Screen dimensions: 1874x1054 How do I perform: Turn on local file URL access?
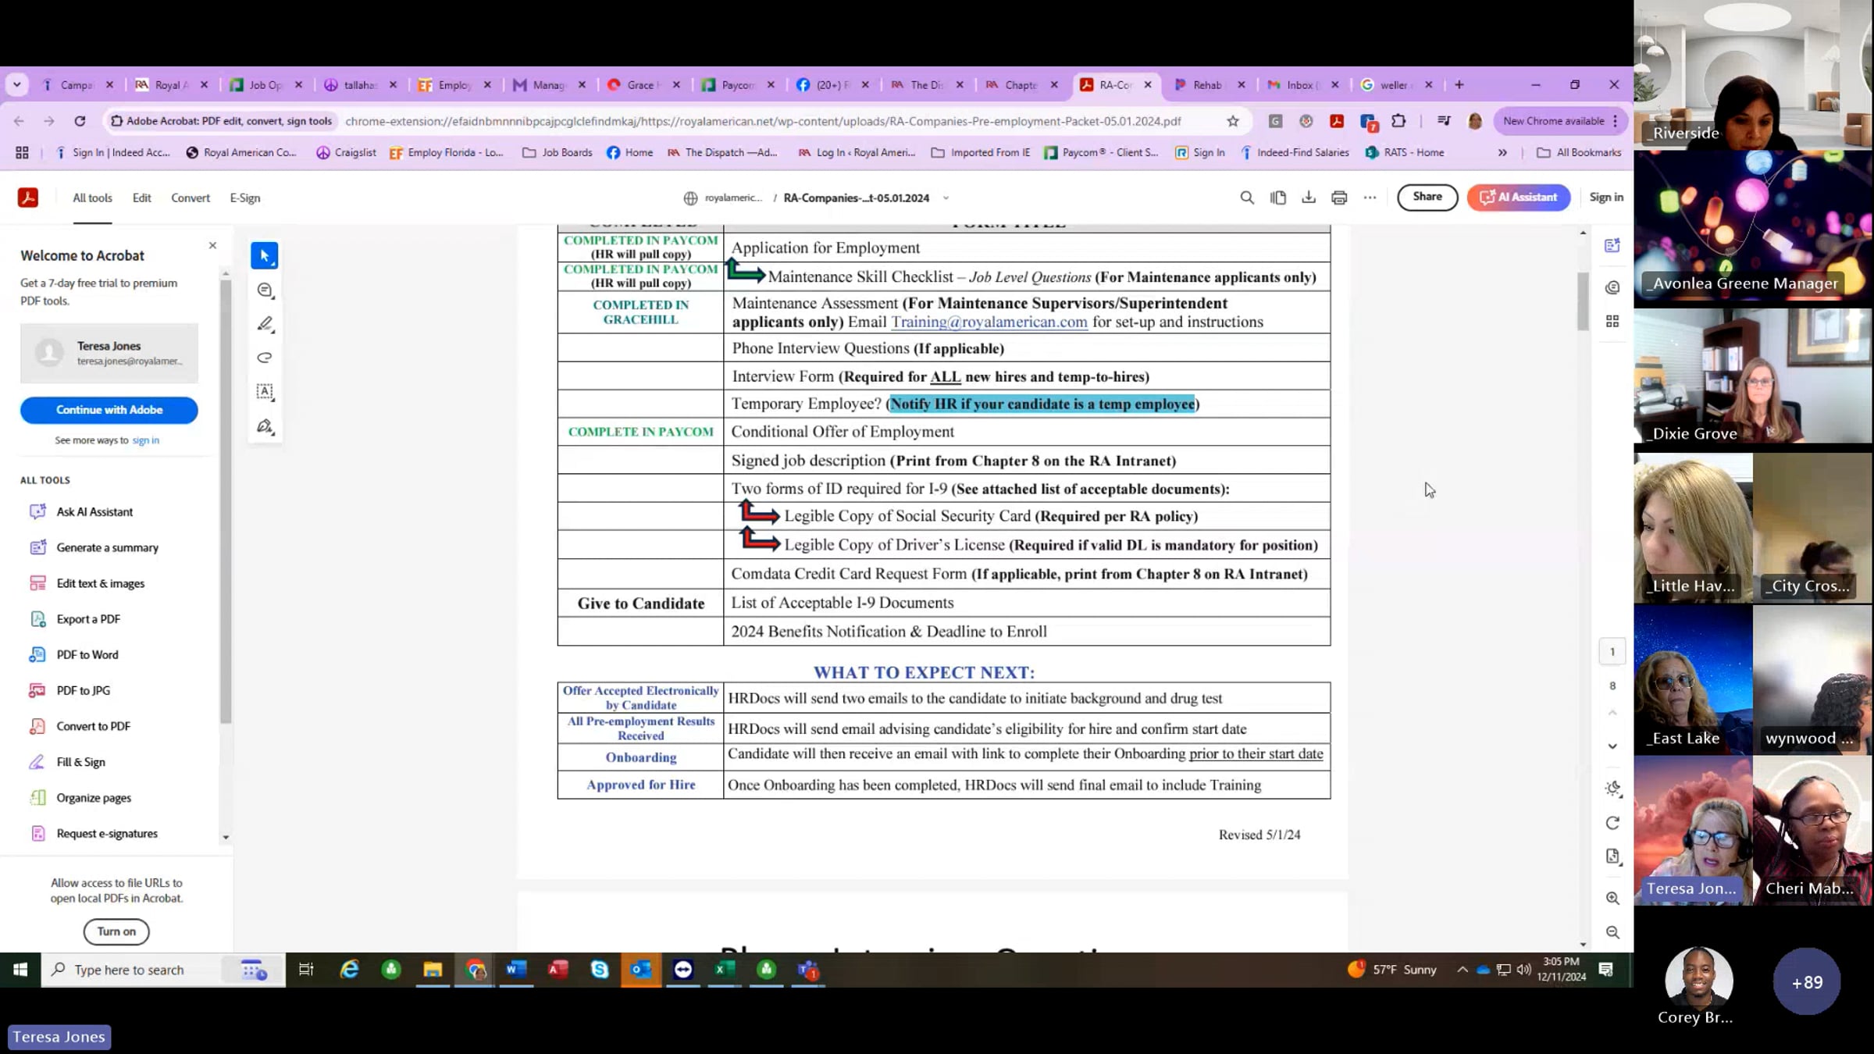116,931
